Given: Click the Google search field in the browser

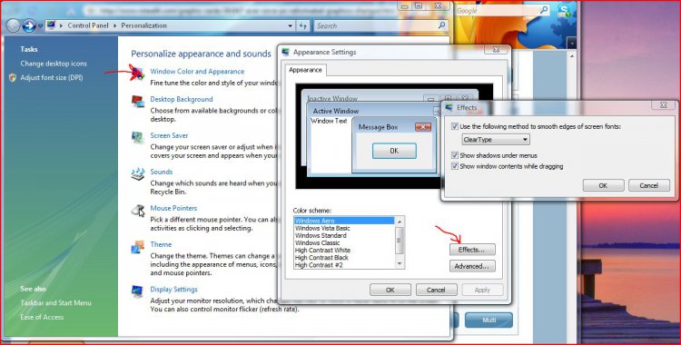Looking at the screenshot, I should pyautogui.click(x=497, y=10).
